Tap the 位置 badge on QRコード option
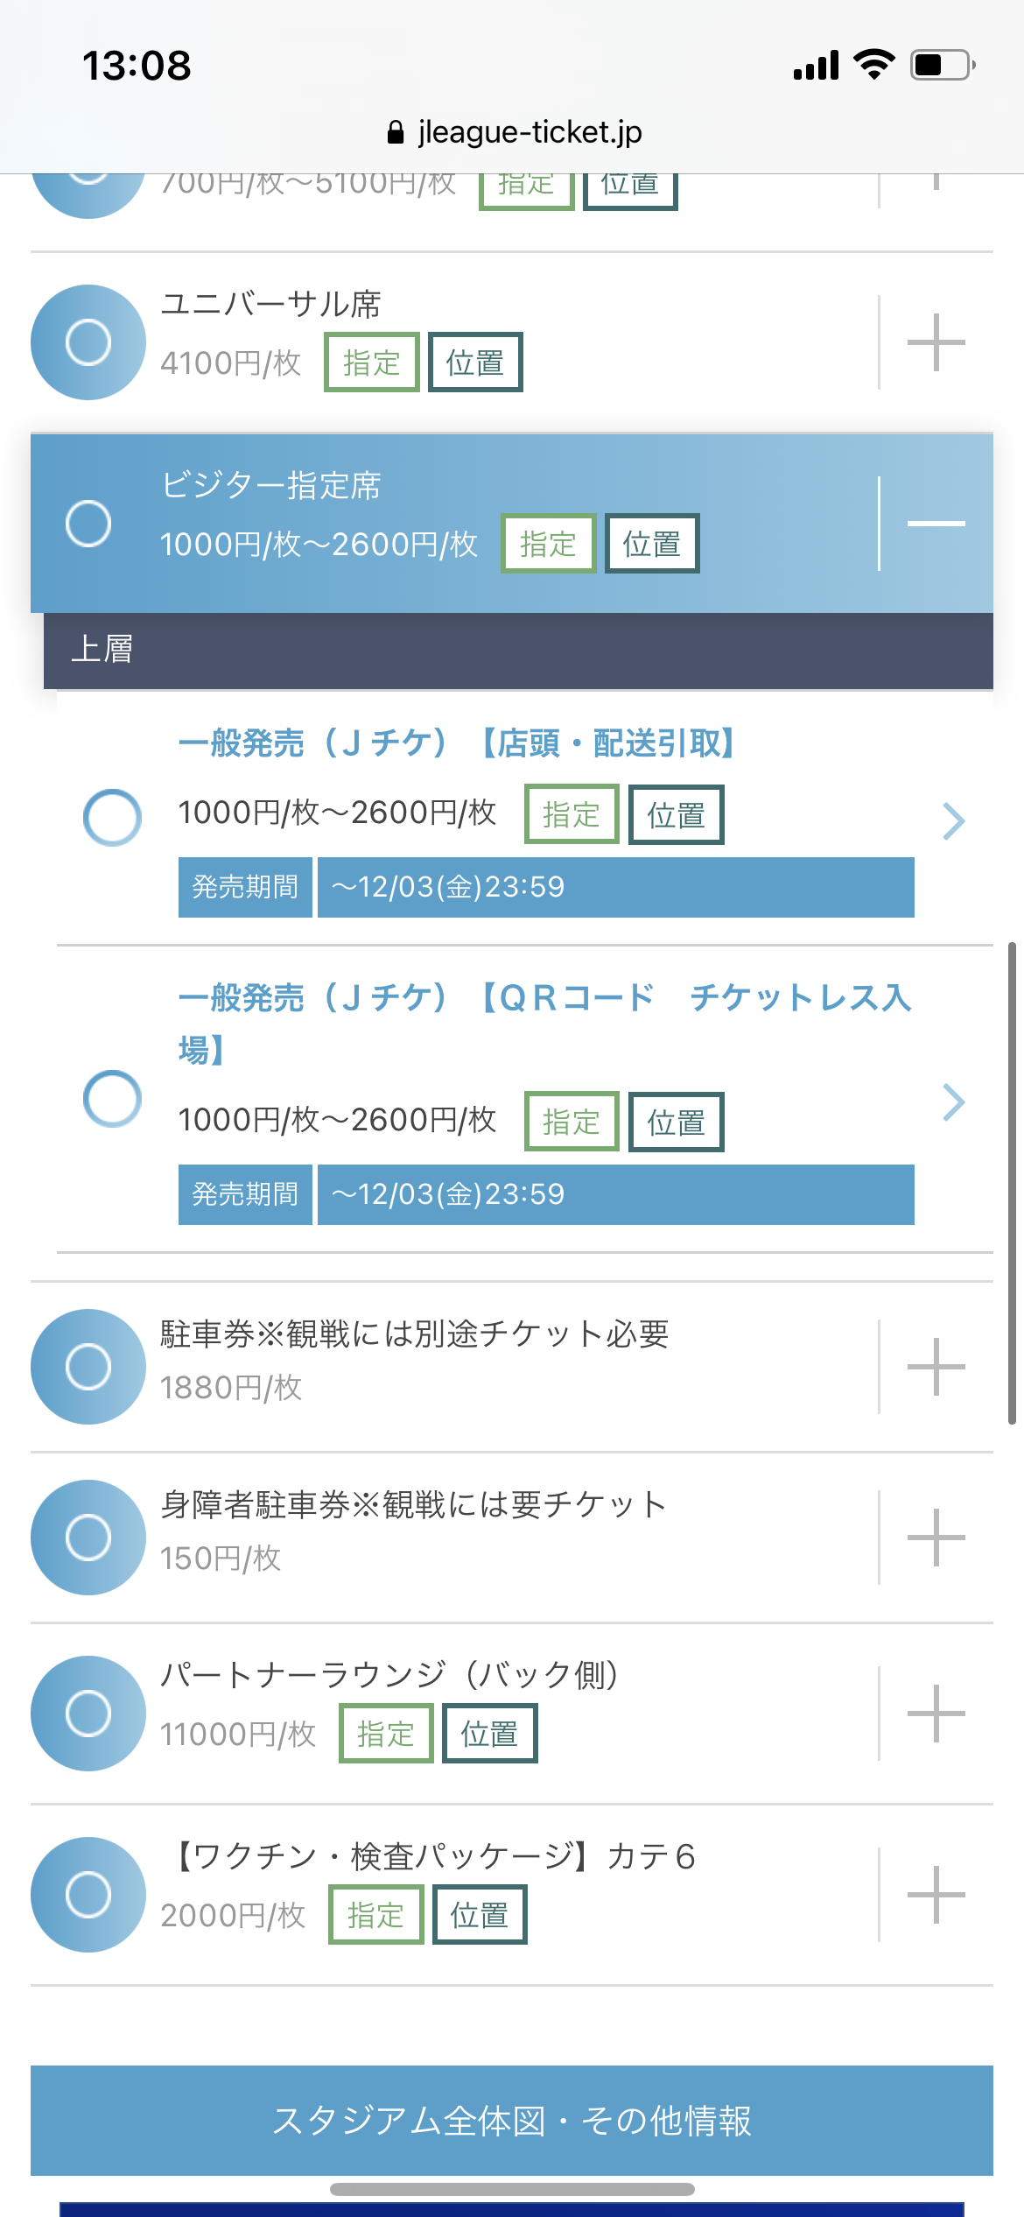This screenshot has width=1024, height=2217. click(676, 1122)
